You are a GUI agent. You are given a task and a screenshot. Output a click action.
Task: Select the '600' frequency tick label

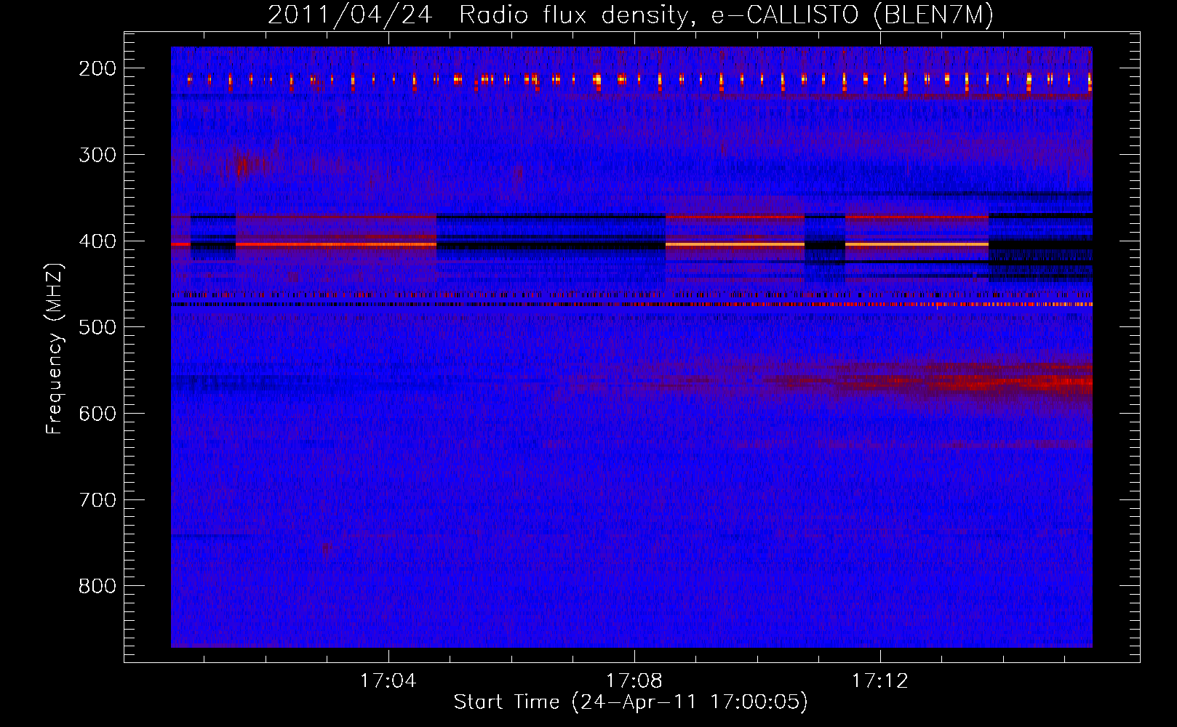pos(97,414)
